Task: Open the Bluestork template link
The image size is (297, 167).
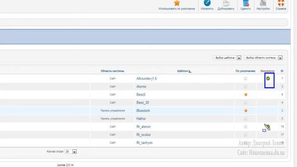Action: click(x=143, y=110)
